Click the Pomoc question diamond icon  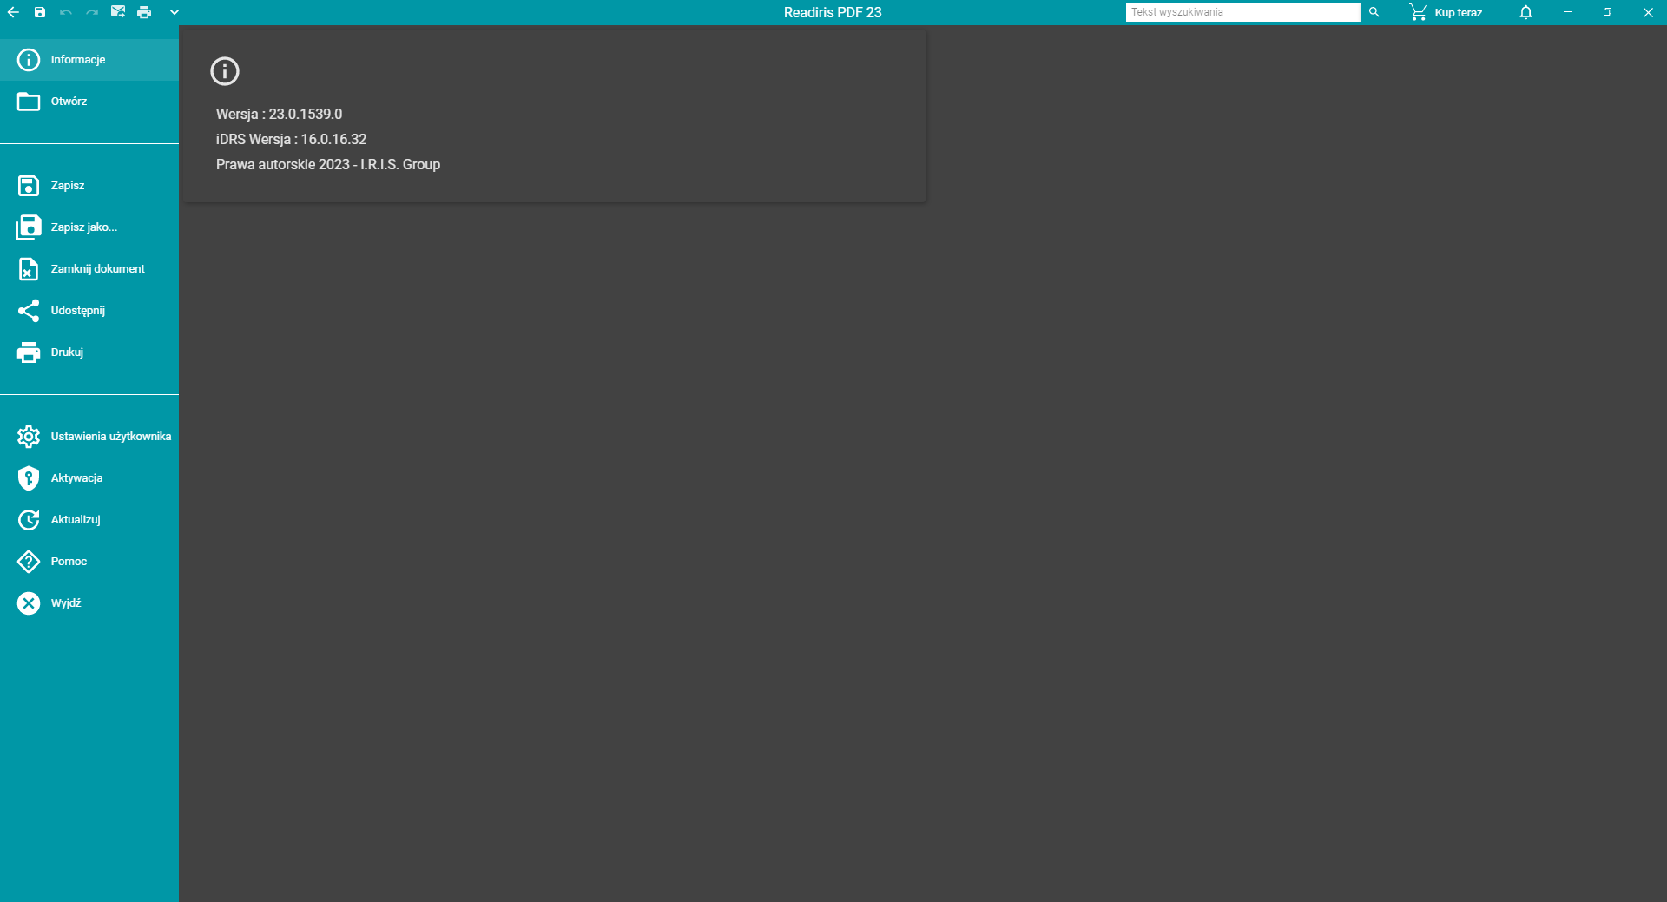pos(29,562)
